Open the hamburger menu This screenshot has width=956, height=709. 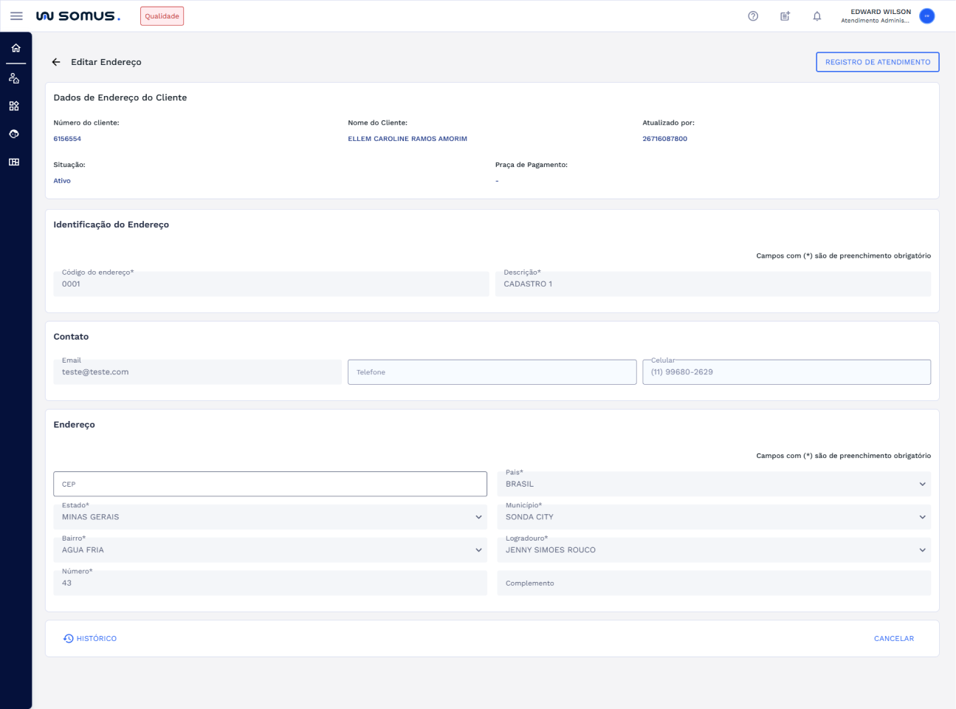(x=16, y=16)
